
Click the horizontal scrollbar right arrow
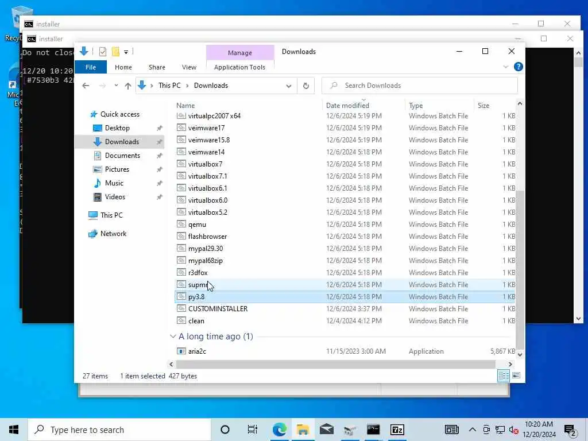pos(510,364)
